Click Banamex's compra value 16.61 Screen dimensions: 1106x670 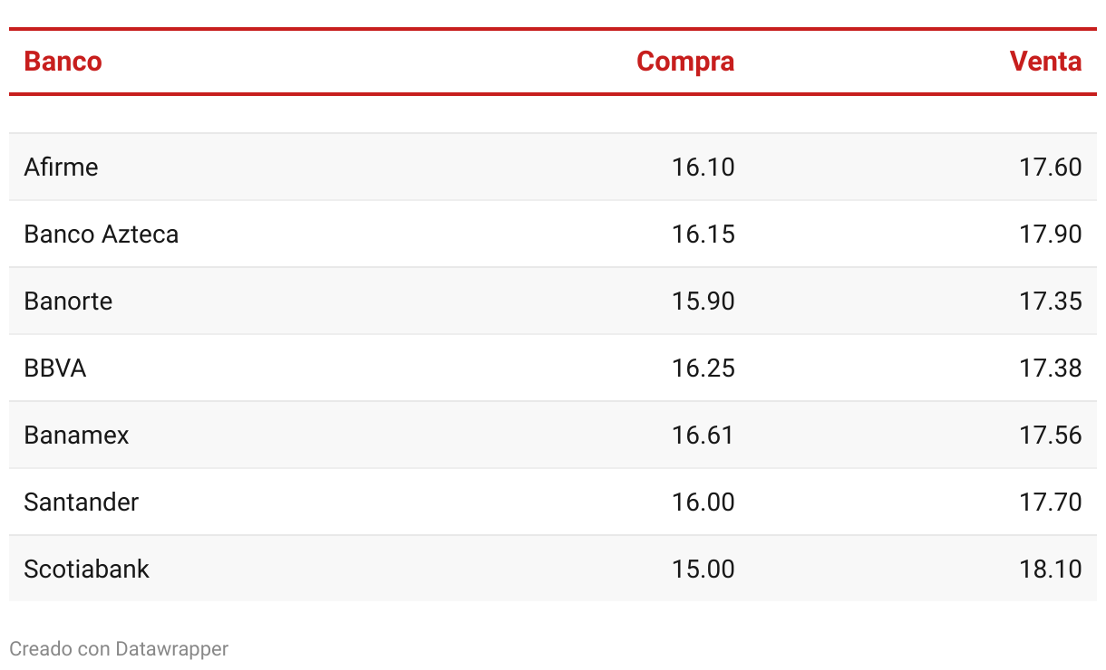point(703,435)
